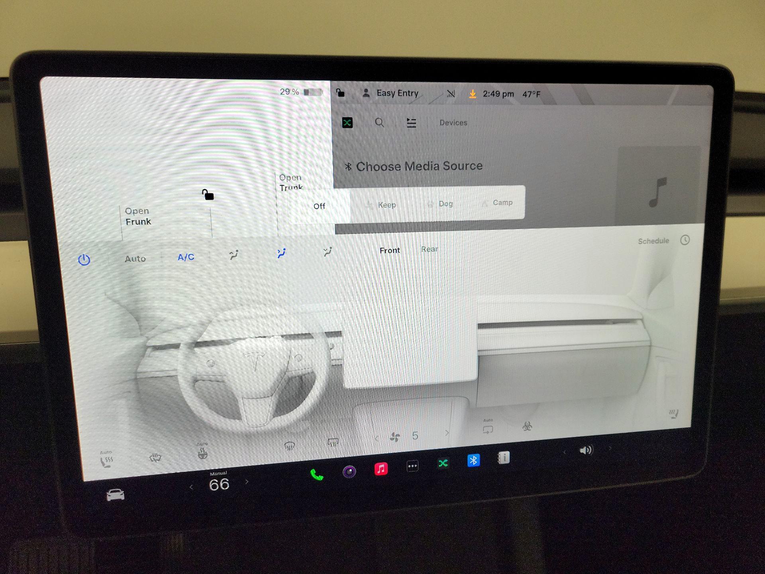
Task: Switch to Rear climate tab
Action: pos(429,250)
